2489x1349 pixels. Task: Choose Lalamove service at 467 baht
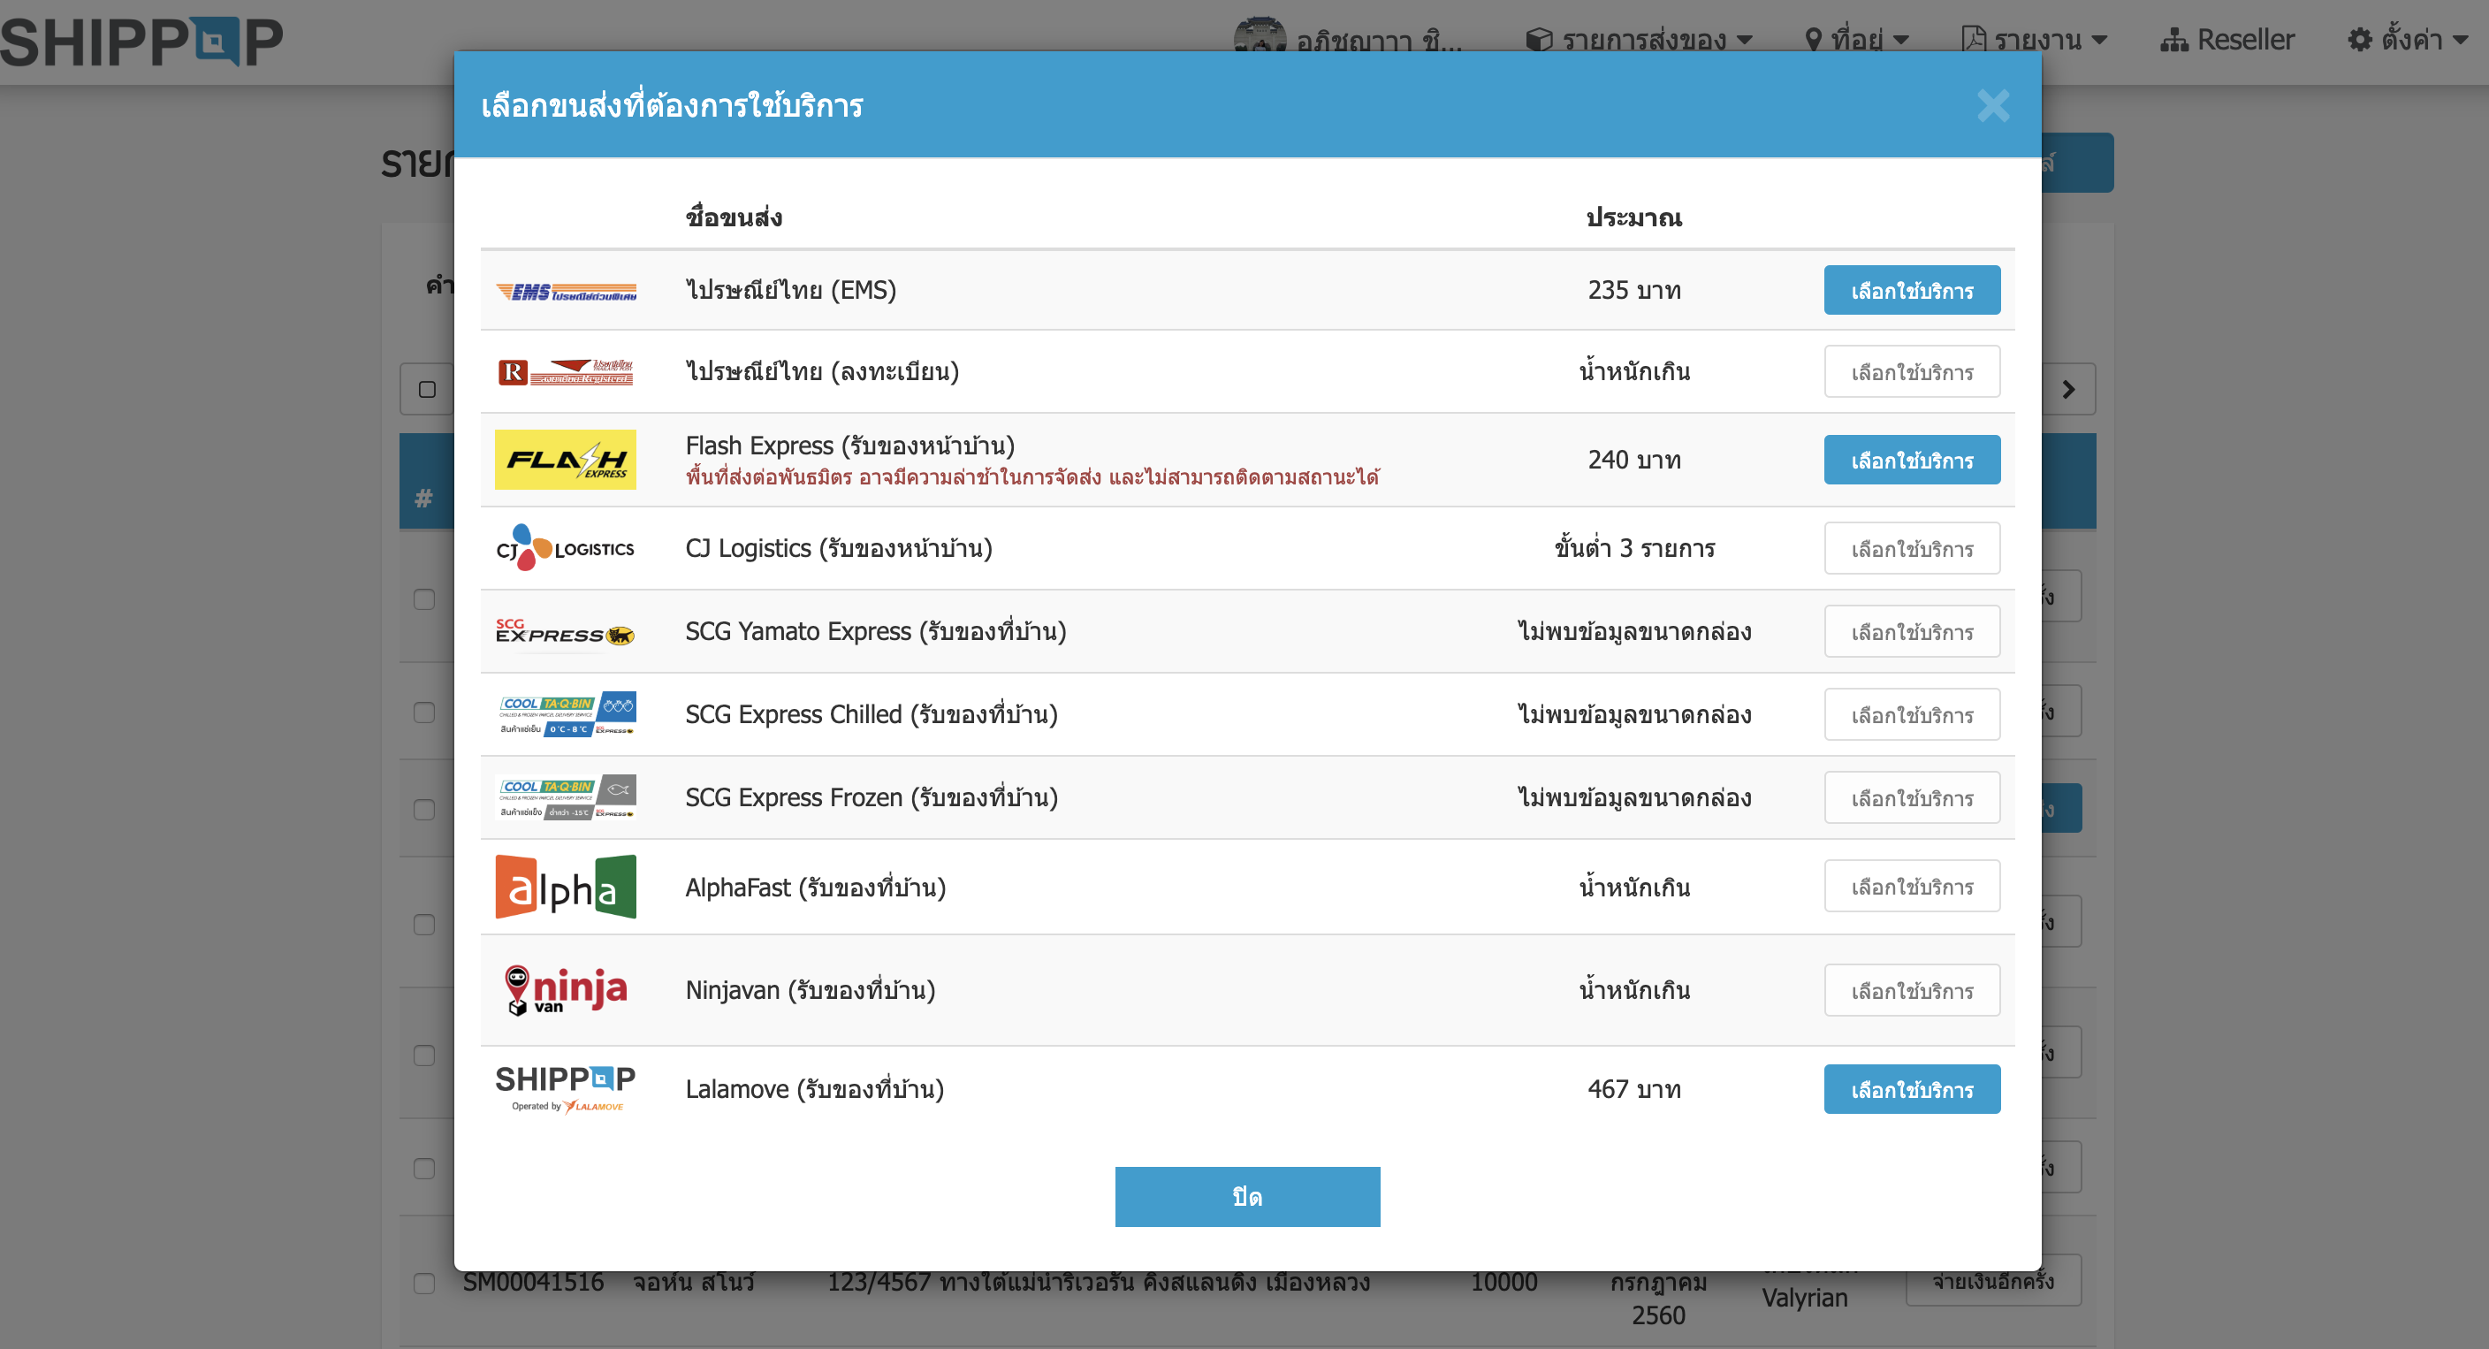point(1911,1089)
